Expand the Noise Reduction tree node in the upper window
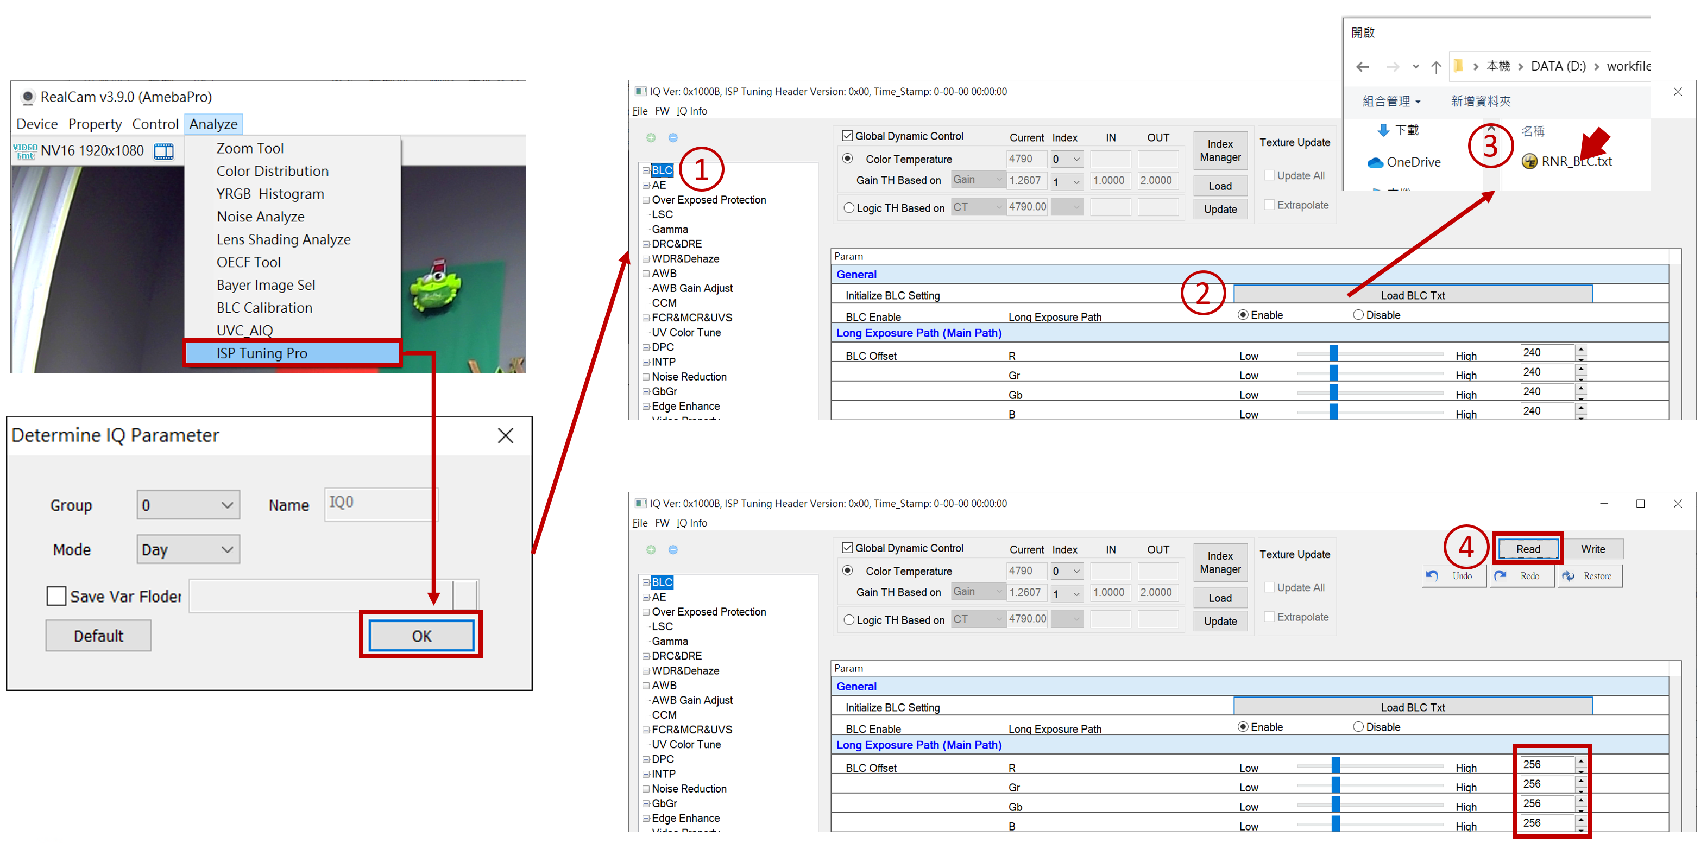Viewport: 1707px width, 843px height. (645, 377)
